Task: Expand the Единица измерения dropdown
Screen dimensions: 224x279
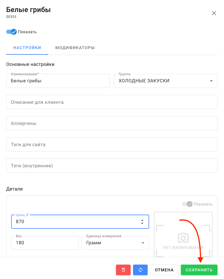Action: click(x=143, y=243)
